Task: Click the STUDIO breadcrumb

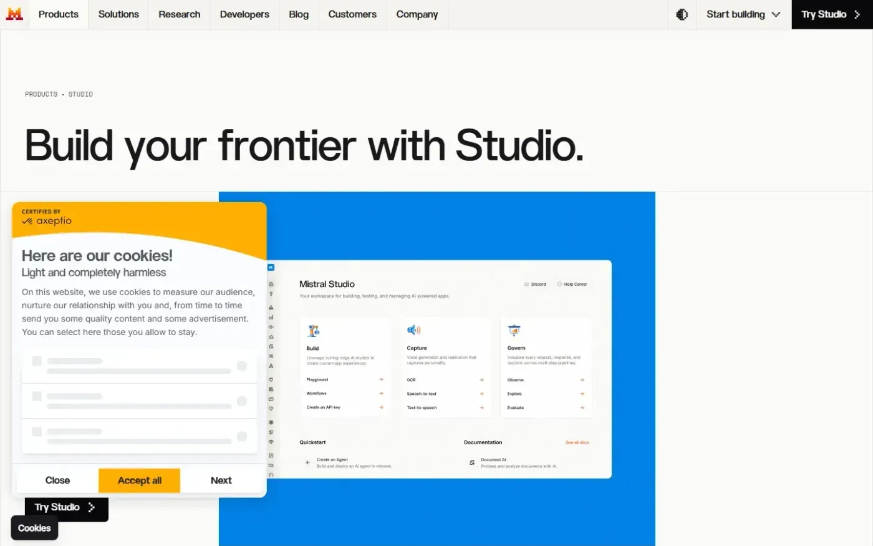Action: click(x=80, y=94)
